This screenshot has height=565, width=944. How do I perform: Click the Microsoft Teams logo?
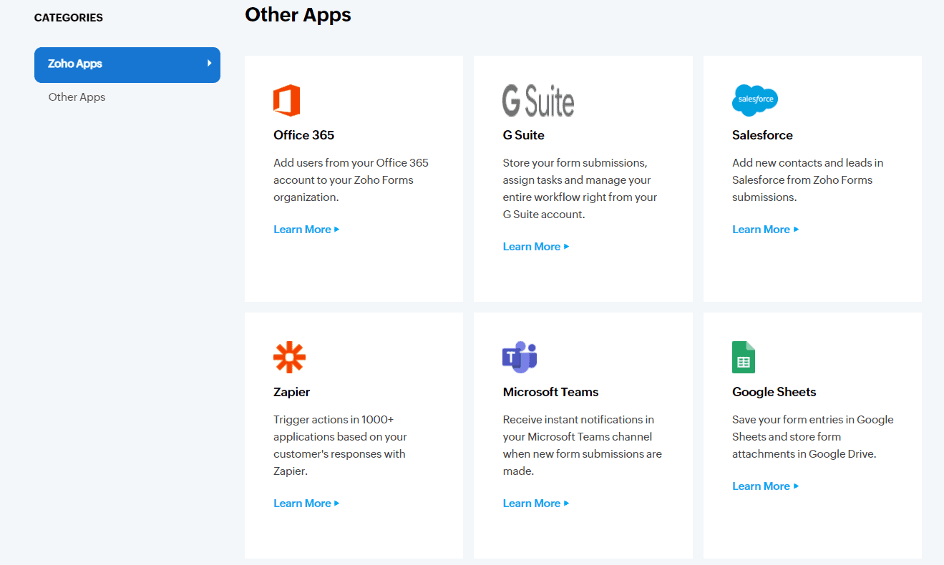click(520, 357)
